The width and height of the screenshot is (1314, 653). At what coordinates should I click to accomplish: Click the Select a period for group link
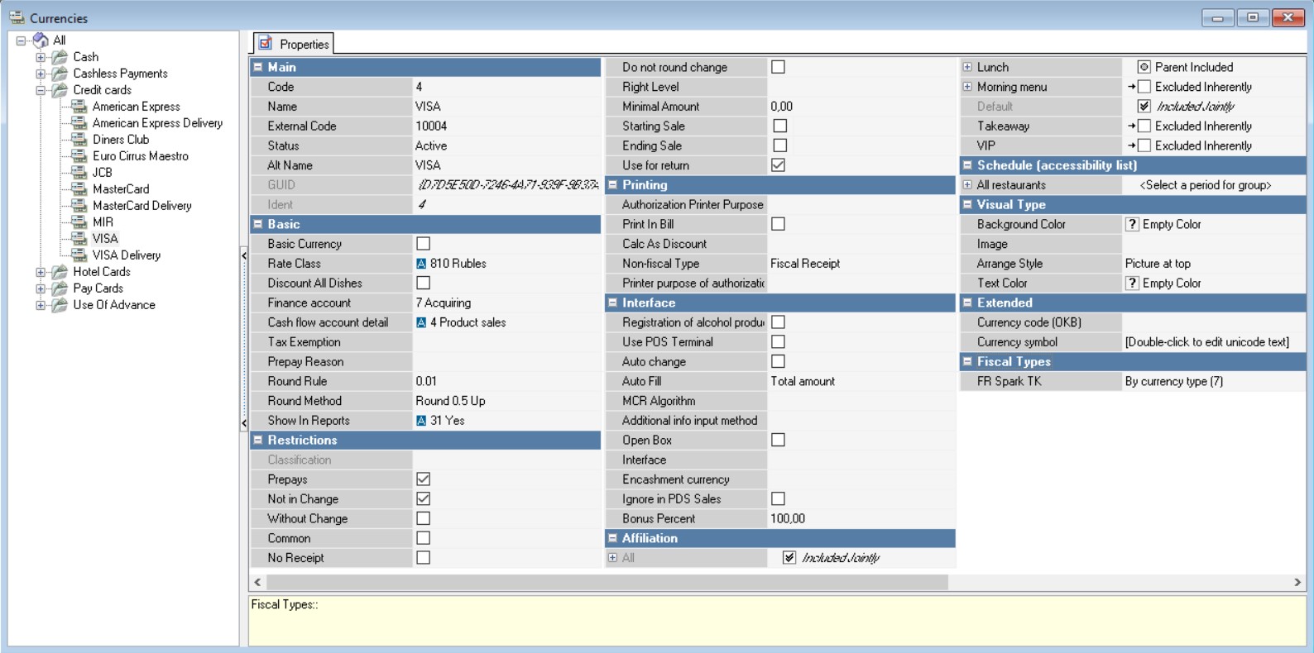click(1206, 185)
